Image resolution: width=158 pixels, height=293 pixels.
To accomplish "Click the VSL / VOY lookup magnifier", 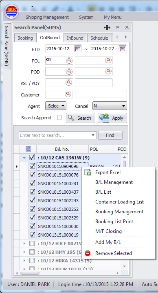I will click(69, 83).
